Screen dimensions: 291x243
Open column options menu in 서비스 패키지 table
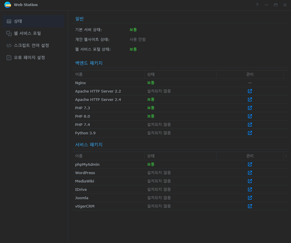point(286,156)
